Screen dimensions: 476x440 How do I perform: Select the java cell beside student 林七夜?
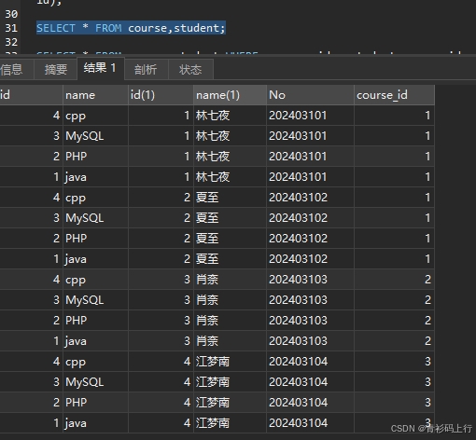(x=95, y=177)
